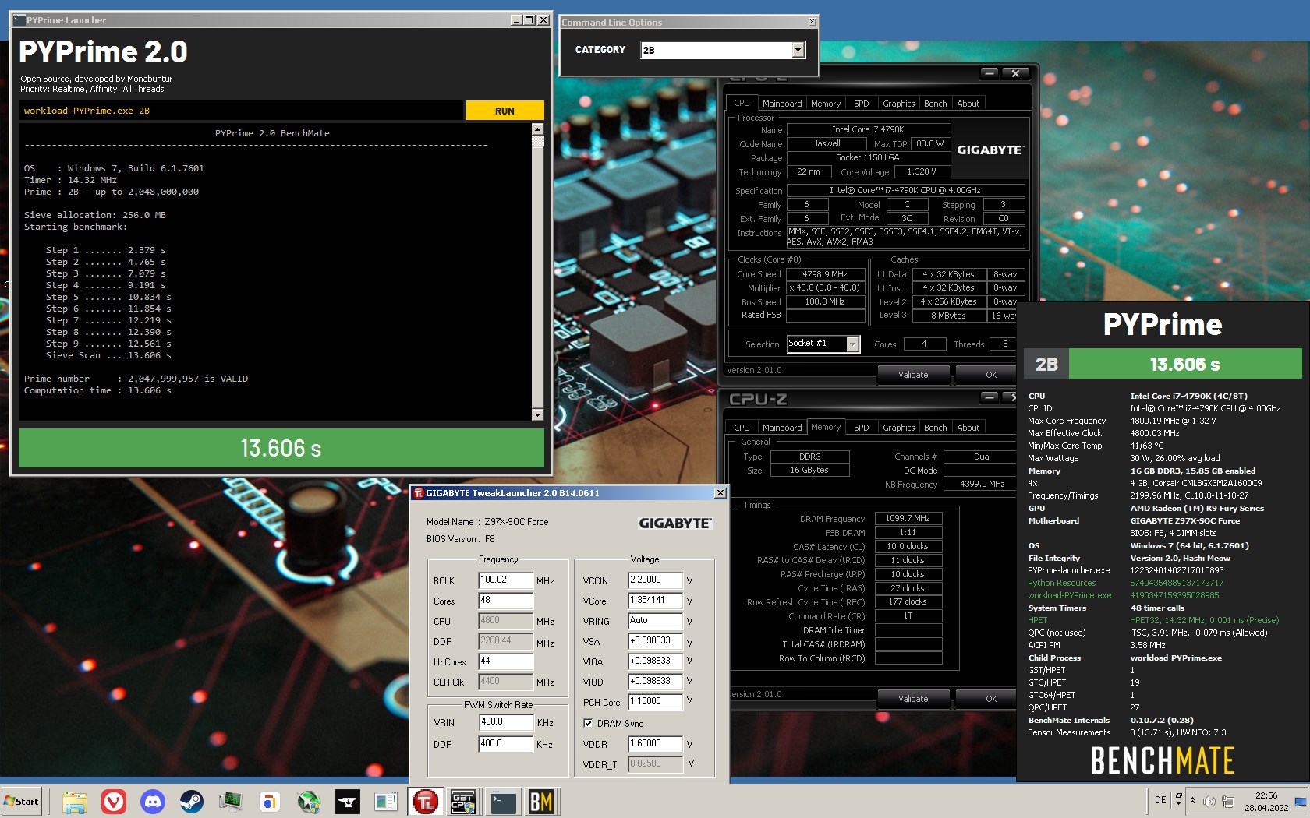Screen dimensions: 1310x818
Task: Open SPD tab in lower CPU-Z window
Action: (861, 428)
